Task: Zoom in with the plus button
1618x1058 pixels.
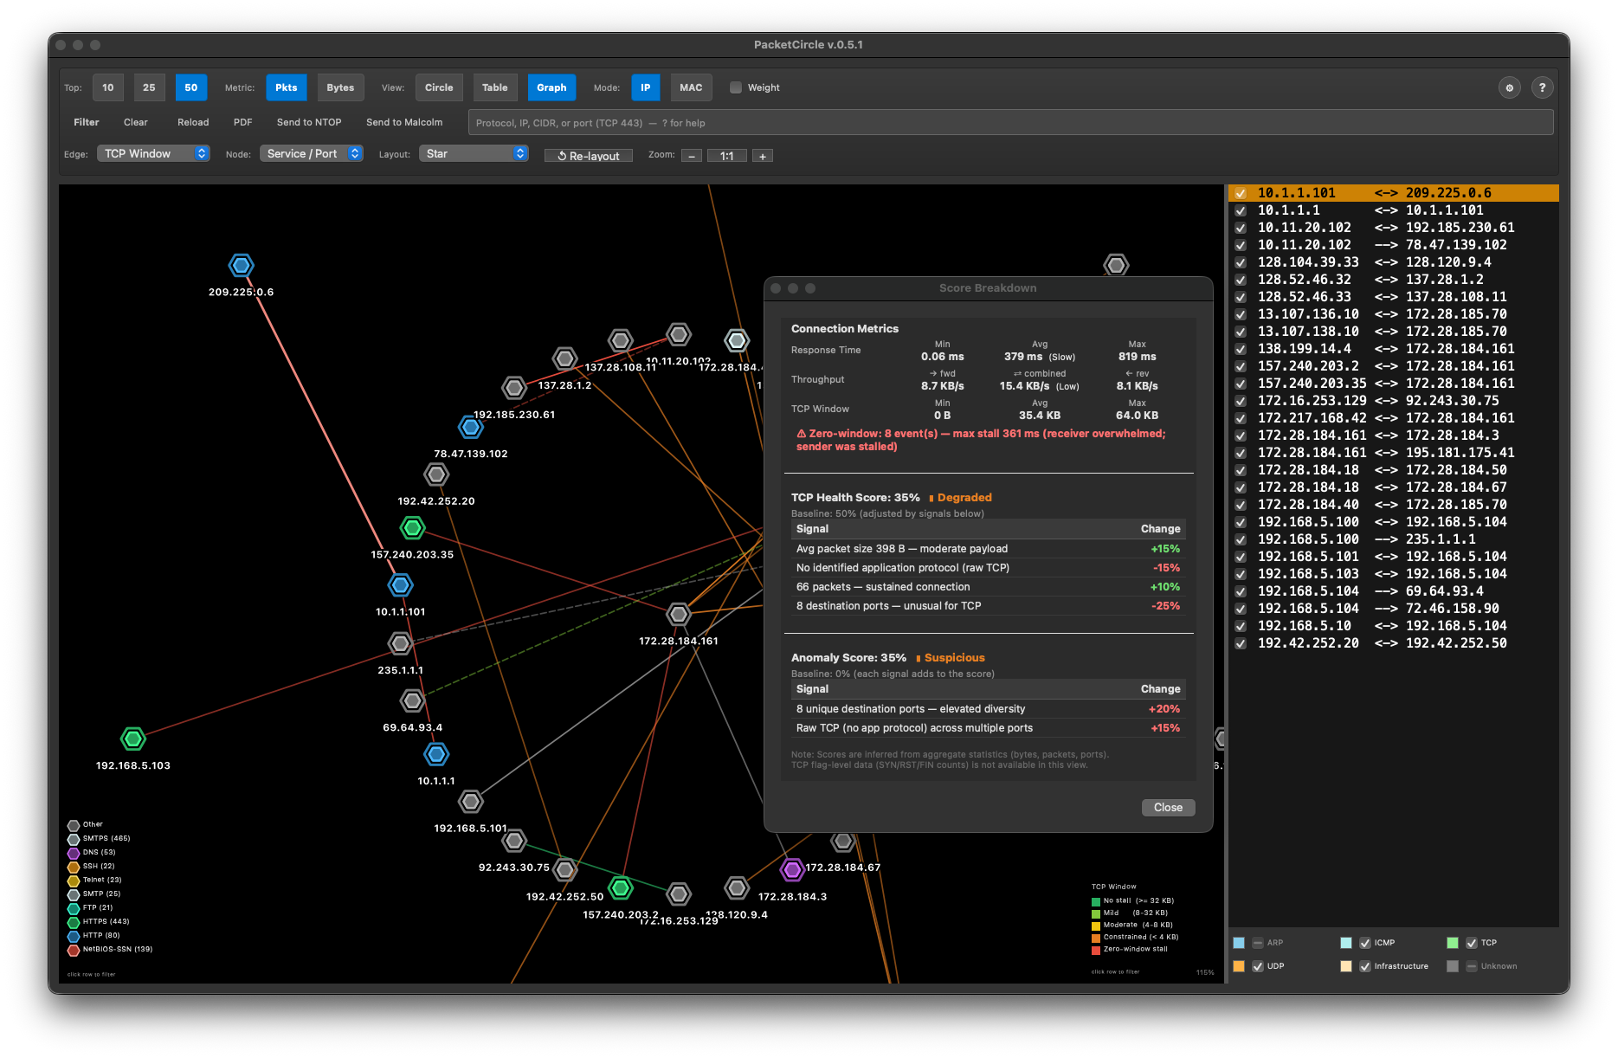Action: point(763,156)
